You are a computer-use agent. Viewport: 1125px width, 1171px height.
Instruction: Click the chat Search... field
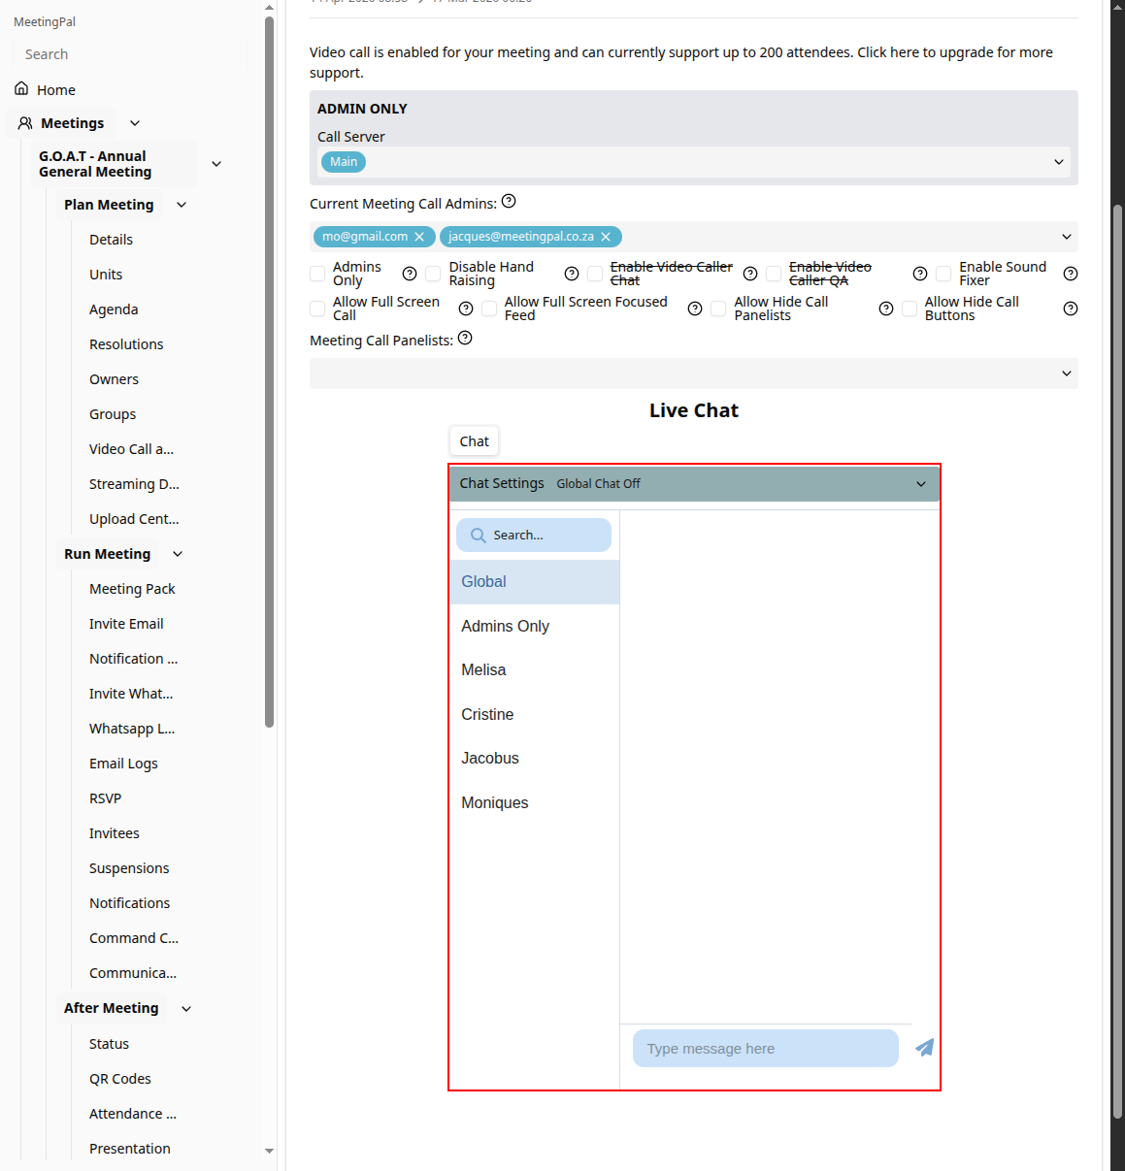coord(534,536)
